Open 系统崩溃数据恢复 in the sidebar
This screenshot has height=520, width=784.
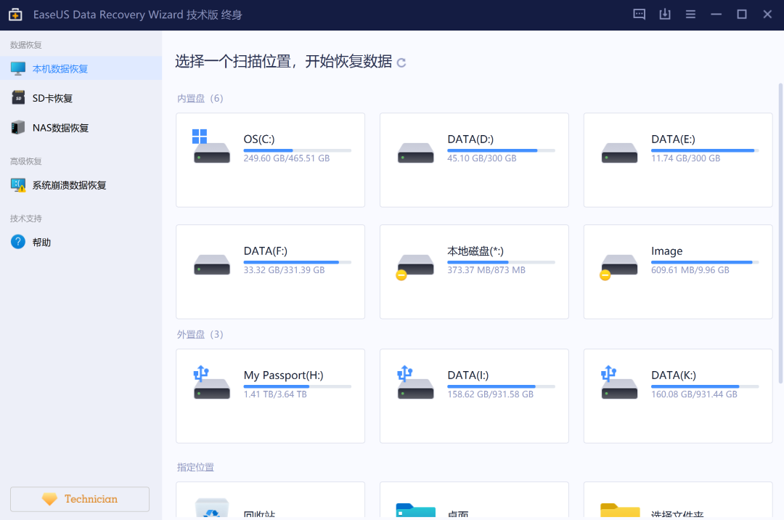[81, 185]
